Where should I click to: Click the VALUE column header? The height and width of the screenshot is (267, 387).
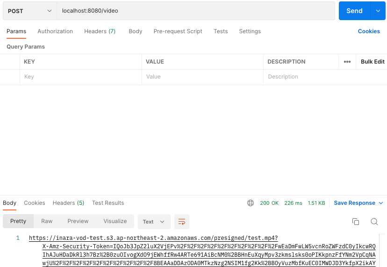point(155,62)
